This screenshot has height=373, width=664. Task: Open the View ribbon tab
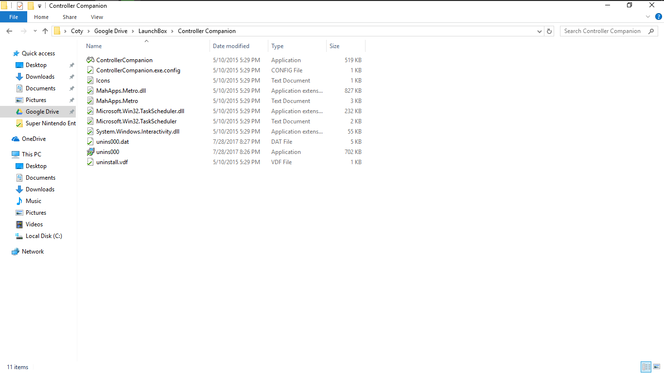click(97, 17)
